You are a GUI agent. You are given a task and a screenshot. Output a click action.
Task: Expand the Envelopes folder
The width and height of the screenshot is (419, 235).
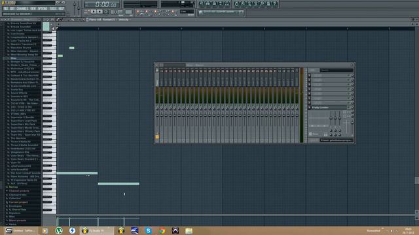(x=15, y=206)
